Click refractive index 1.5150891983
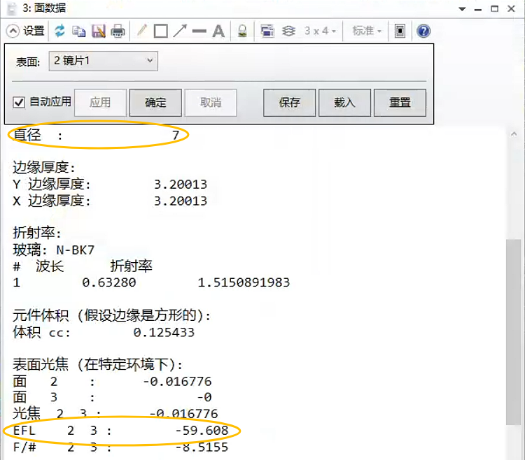The width and height of the screenshot is (525, 460). (244, 283)
